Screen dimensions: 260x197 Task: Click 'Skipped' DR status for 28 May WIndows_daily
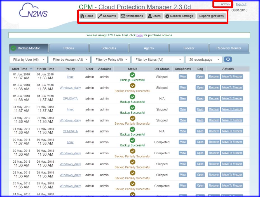pyautogui.click(x=162, y=175)
